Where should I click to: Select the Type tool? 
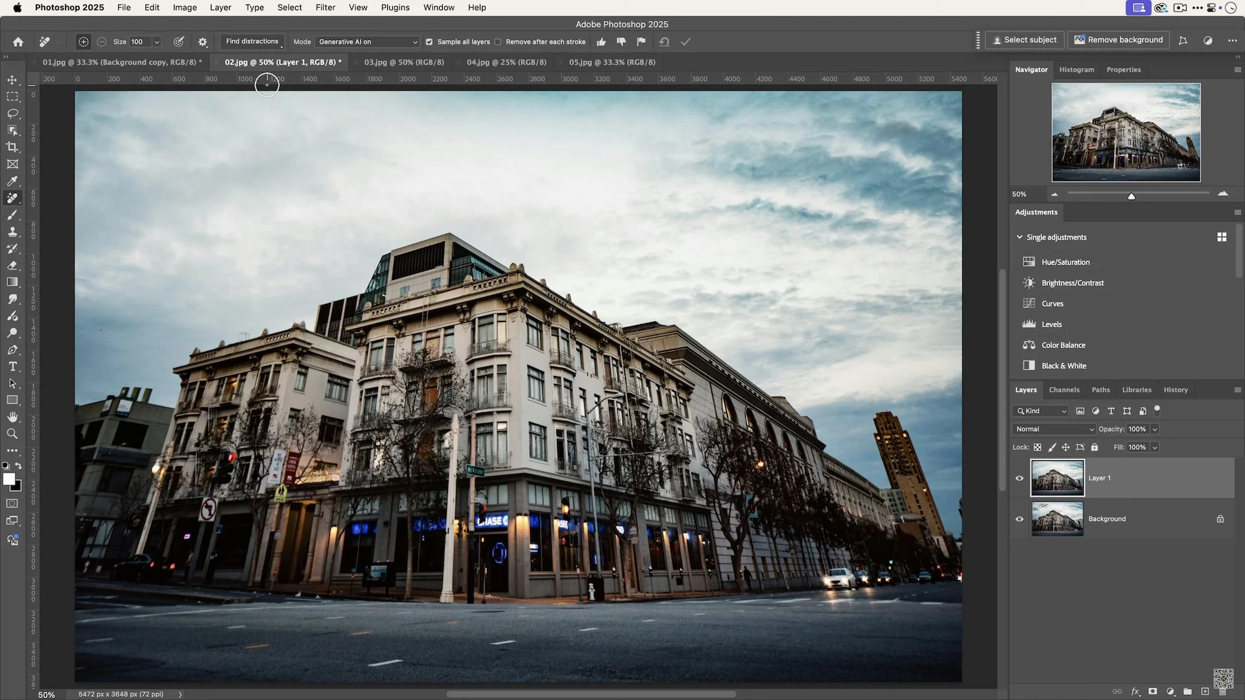(x=12, y=366)
